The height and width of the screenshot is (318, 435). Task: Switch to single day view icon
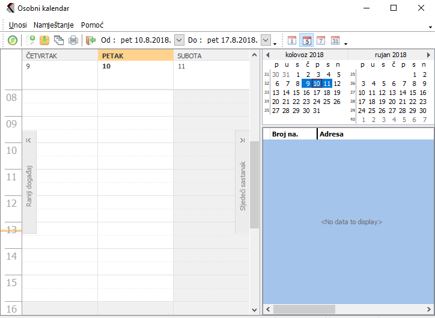(x=292, y=40)
